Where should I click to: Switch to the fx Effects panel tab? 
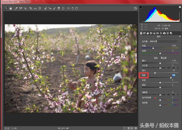(161, 33)
